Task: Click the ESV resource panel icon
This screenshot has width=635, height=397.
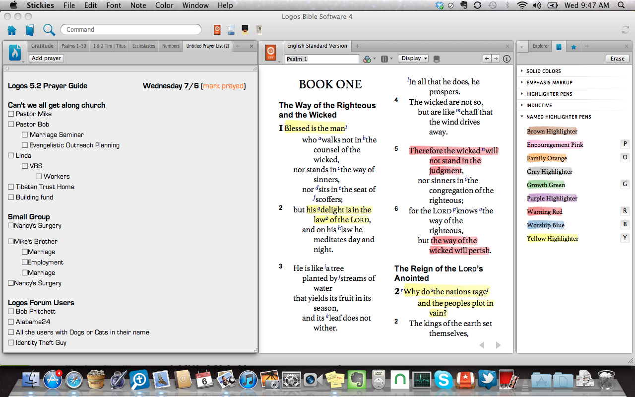Action: tap(270, 52)
